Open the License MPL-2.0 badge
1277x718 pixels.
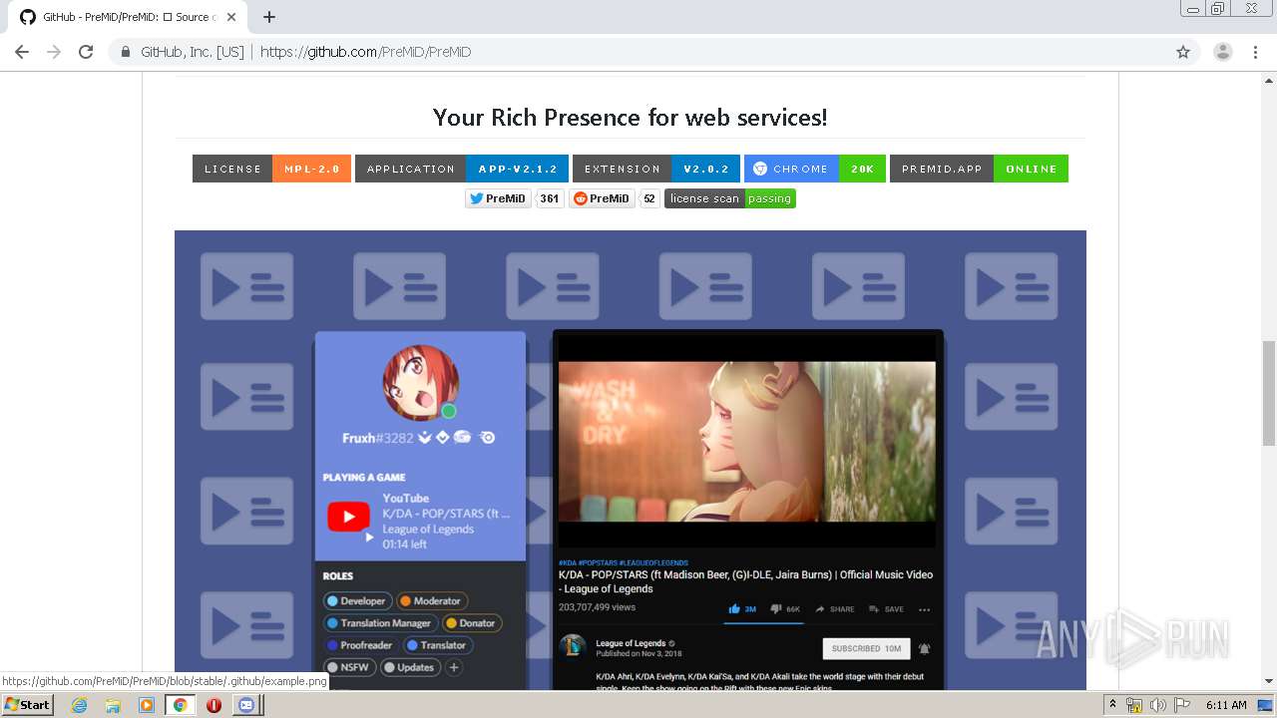(x=271, y=169)
